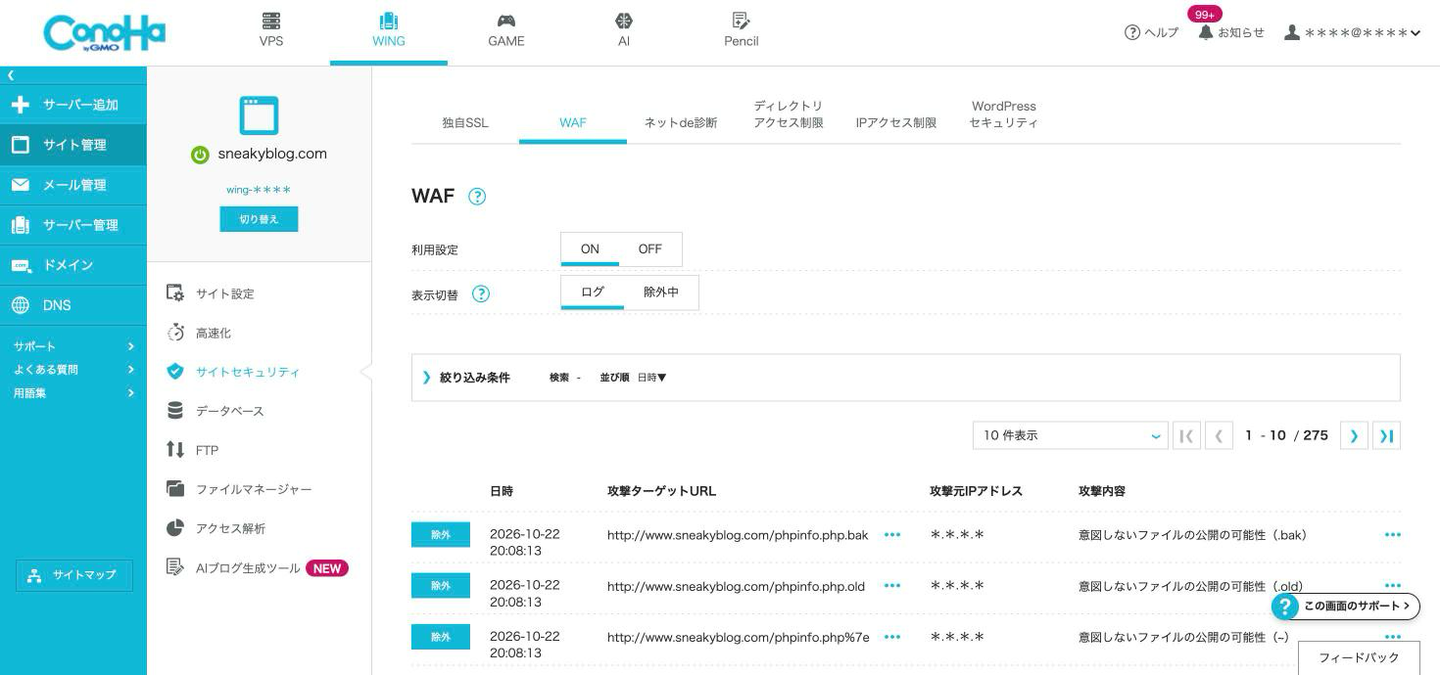
Task: Expand URL dots for phpinfo.php.bak
Action: [x=892, y=535]
